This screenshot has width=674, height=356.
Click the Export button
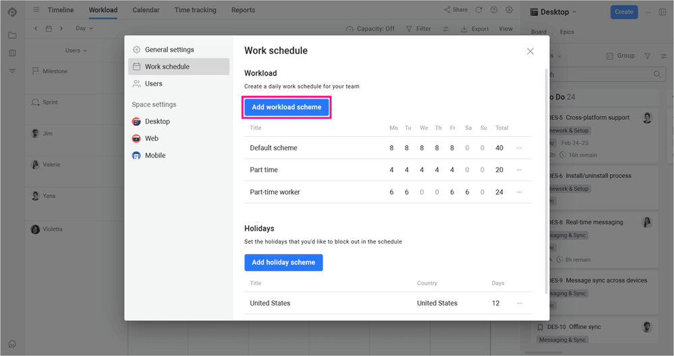tap(474, 29)
